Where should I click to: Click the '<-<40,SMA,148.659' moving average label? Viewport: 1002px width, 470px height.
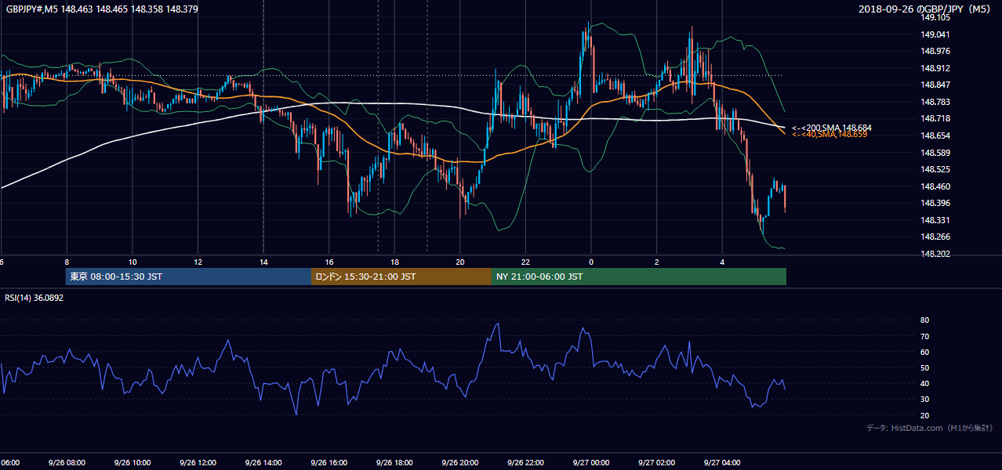[x=830, y=135]
